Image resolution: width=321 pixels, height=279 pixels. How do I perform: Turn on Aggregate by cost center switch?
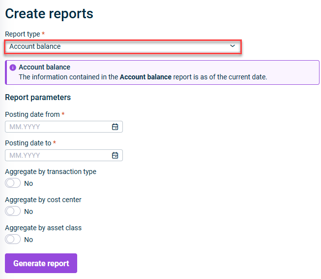[x=13, y=211]
